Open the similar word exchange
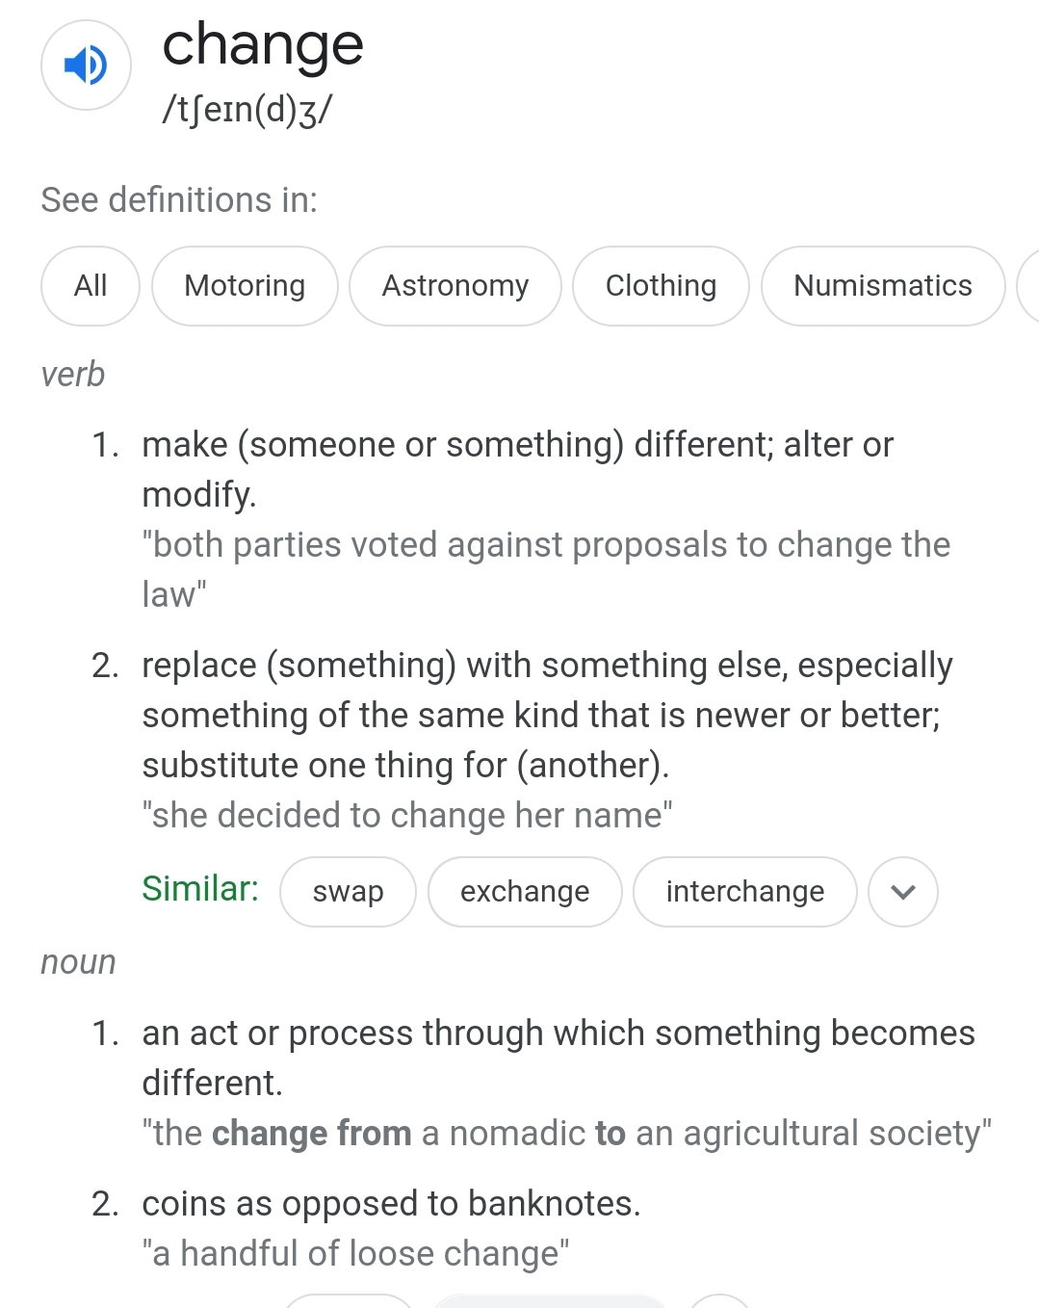 coord(525,892)
